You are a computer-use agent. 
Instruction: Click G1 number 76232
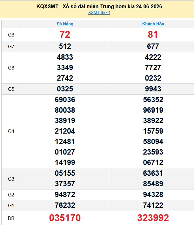click(x=65, y=205)
